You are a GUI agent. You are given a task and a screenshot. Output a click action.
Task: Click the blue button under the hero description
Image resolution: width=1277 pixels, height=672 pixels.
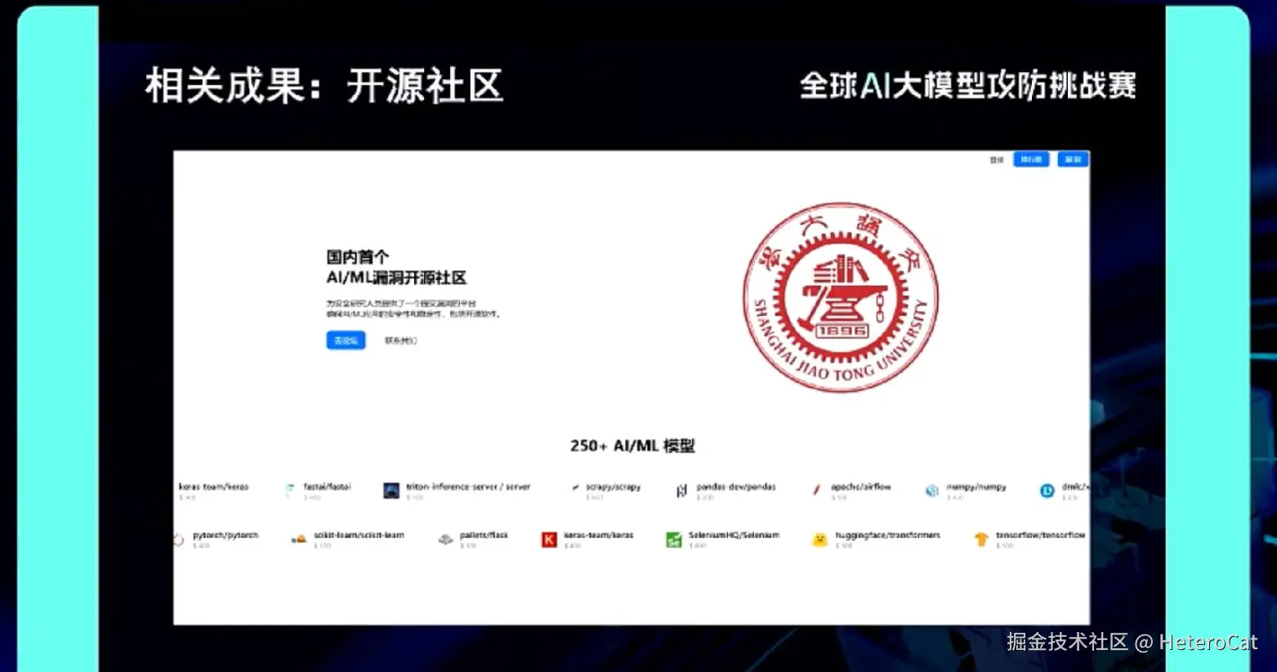(x=346, y=340)
